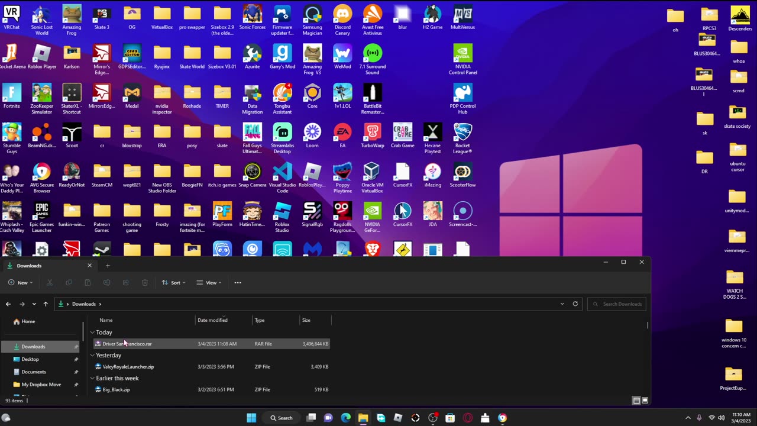Collapse the Today file group
This screenshot has height=426, width=757.
click(x=92, y=333)
